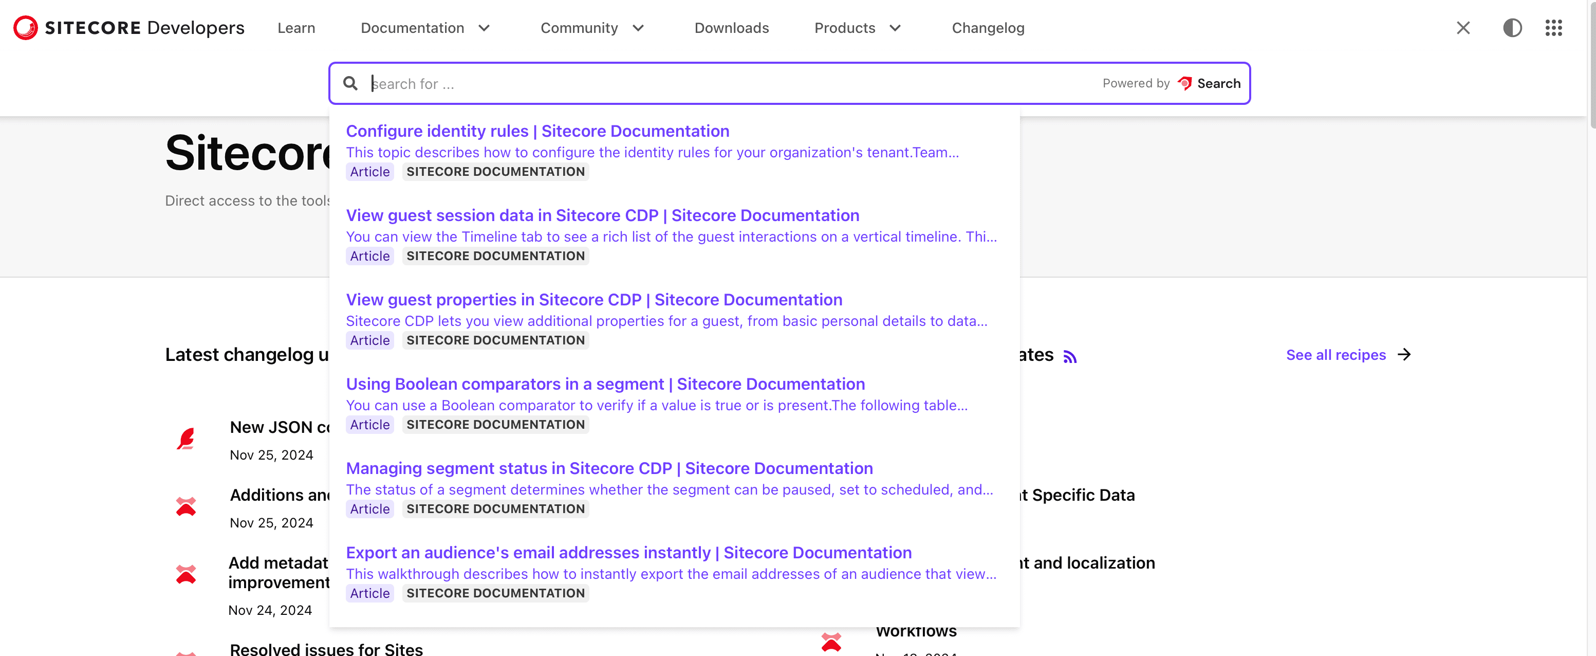This screenshot has width=1596, height=656.
Task: Open Managing segment status in Sitecore CDP result
Action: tap(609, 468)
